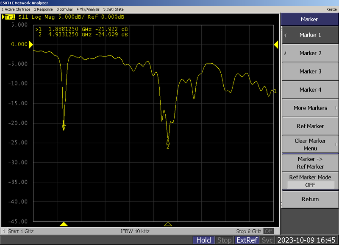Screen dimensions: 339x245
Task: Toggle Marker 2 off
Action: [310, 53]
